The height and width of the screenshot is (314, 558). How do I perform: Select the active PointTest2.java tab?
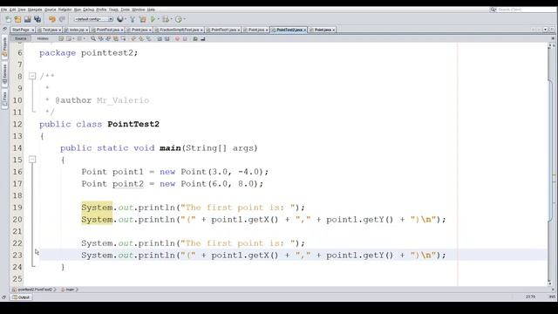(289, 30)
